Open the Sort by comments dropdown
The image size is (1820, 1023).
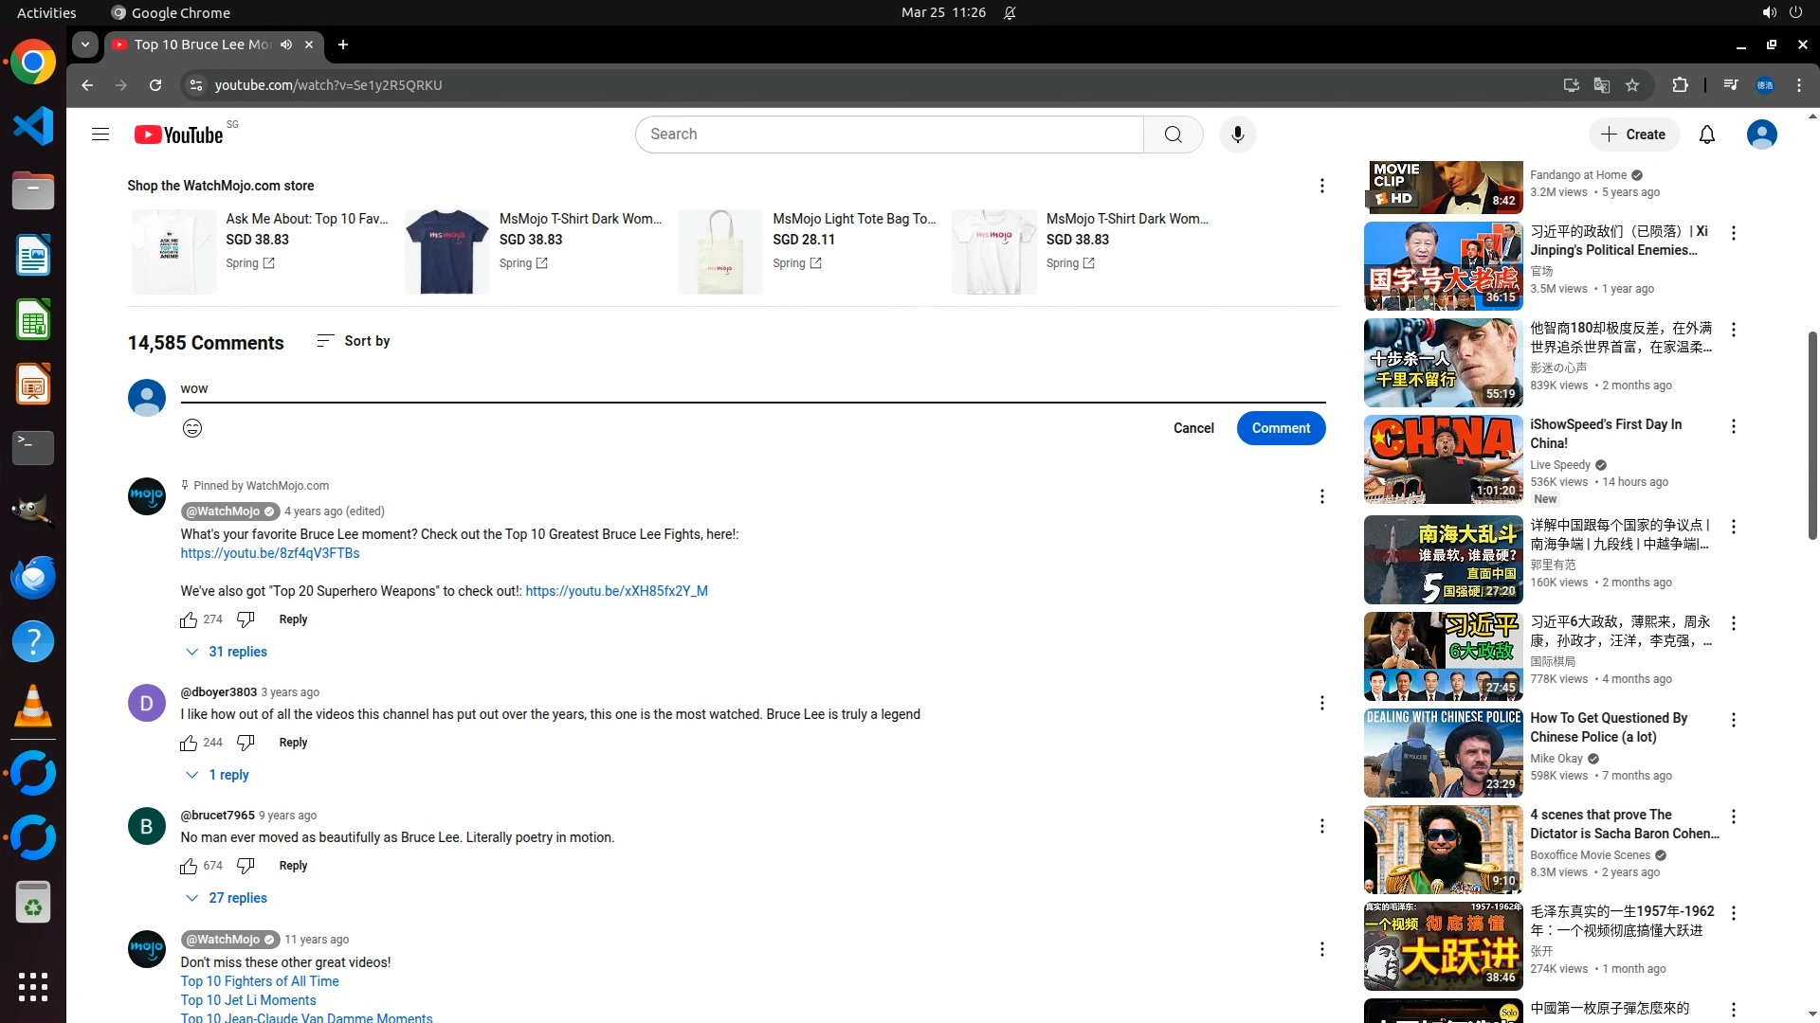pyautogui.click(x=354, y=341)
